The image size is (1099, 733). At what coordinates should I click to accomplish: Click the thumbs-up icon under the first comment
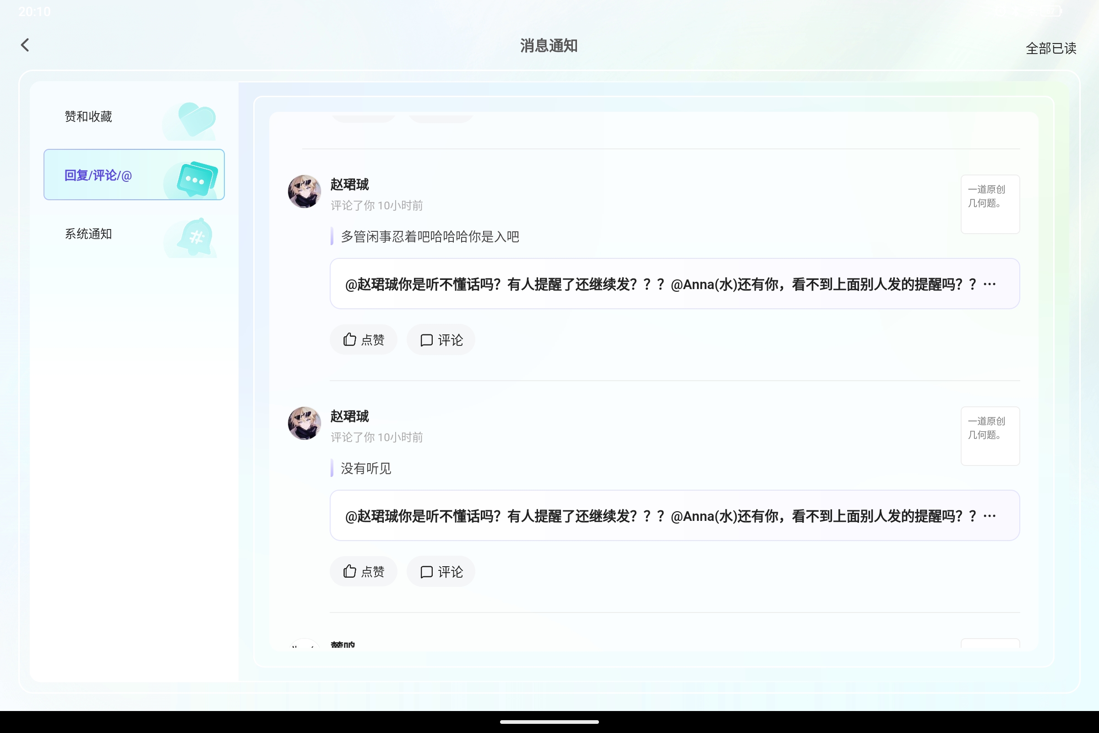point(349,339)
